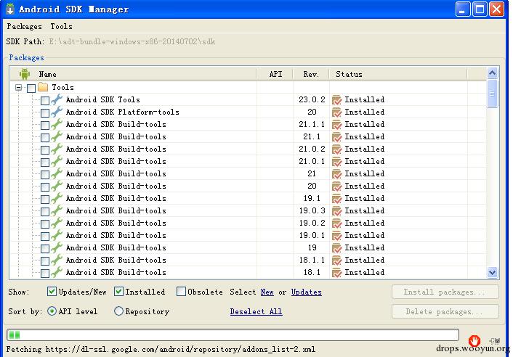Click the New selection link
The image size is (513, 357).
click(267, 292)
